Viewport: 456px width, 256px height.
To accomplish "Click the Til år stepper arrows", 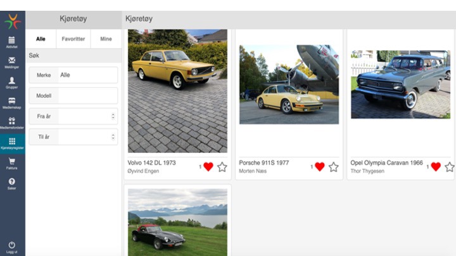I will pyautogui.click(x=113, y=137).
